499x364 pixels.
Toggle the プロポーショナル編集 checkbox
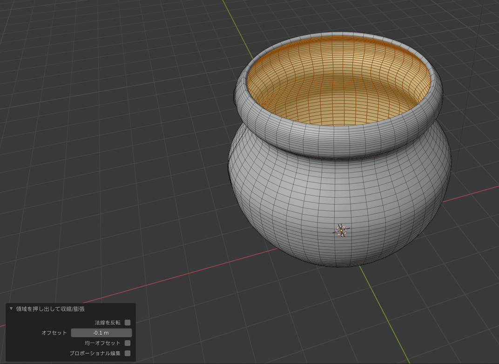[127, 353]
